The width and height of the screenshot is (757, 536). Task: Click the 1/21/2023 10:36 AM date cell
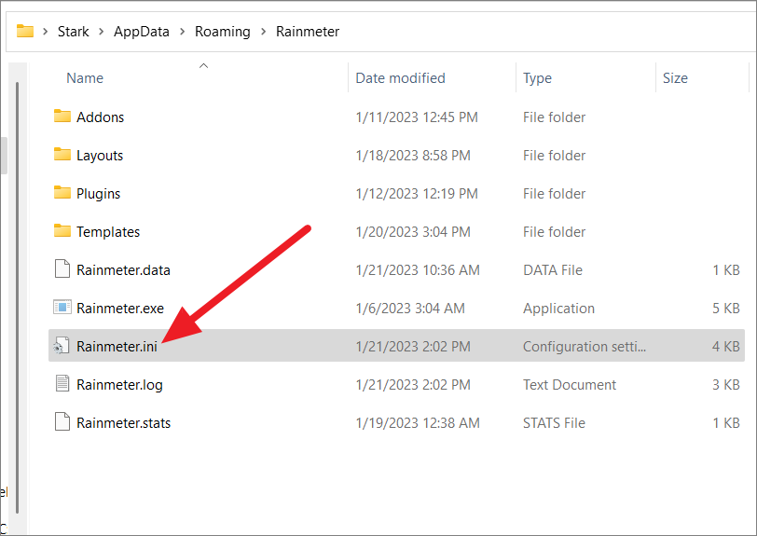click(x=418, y=270)
